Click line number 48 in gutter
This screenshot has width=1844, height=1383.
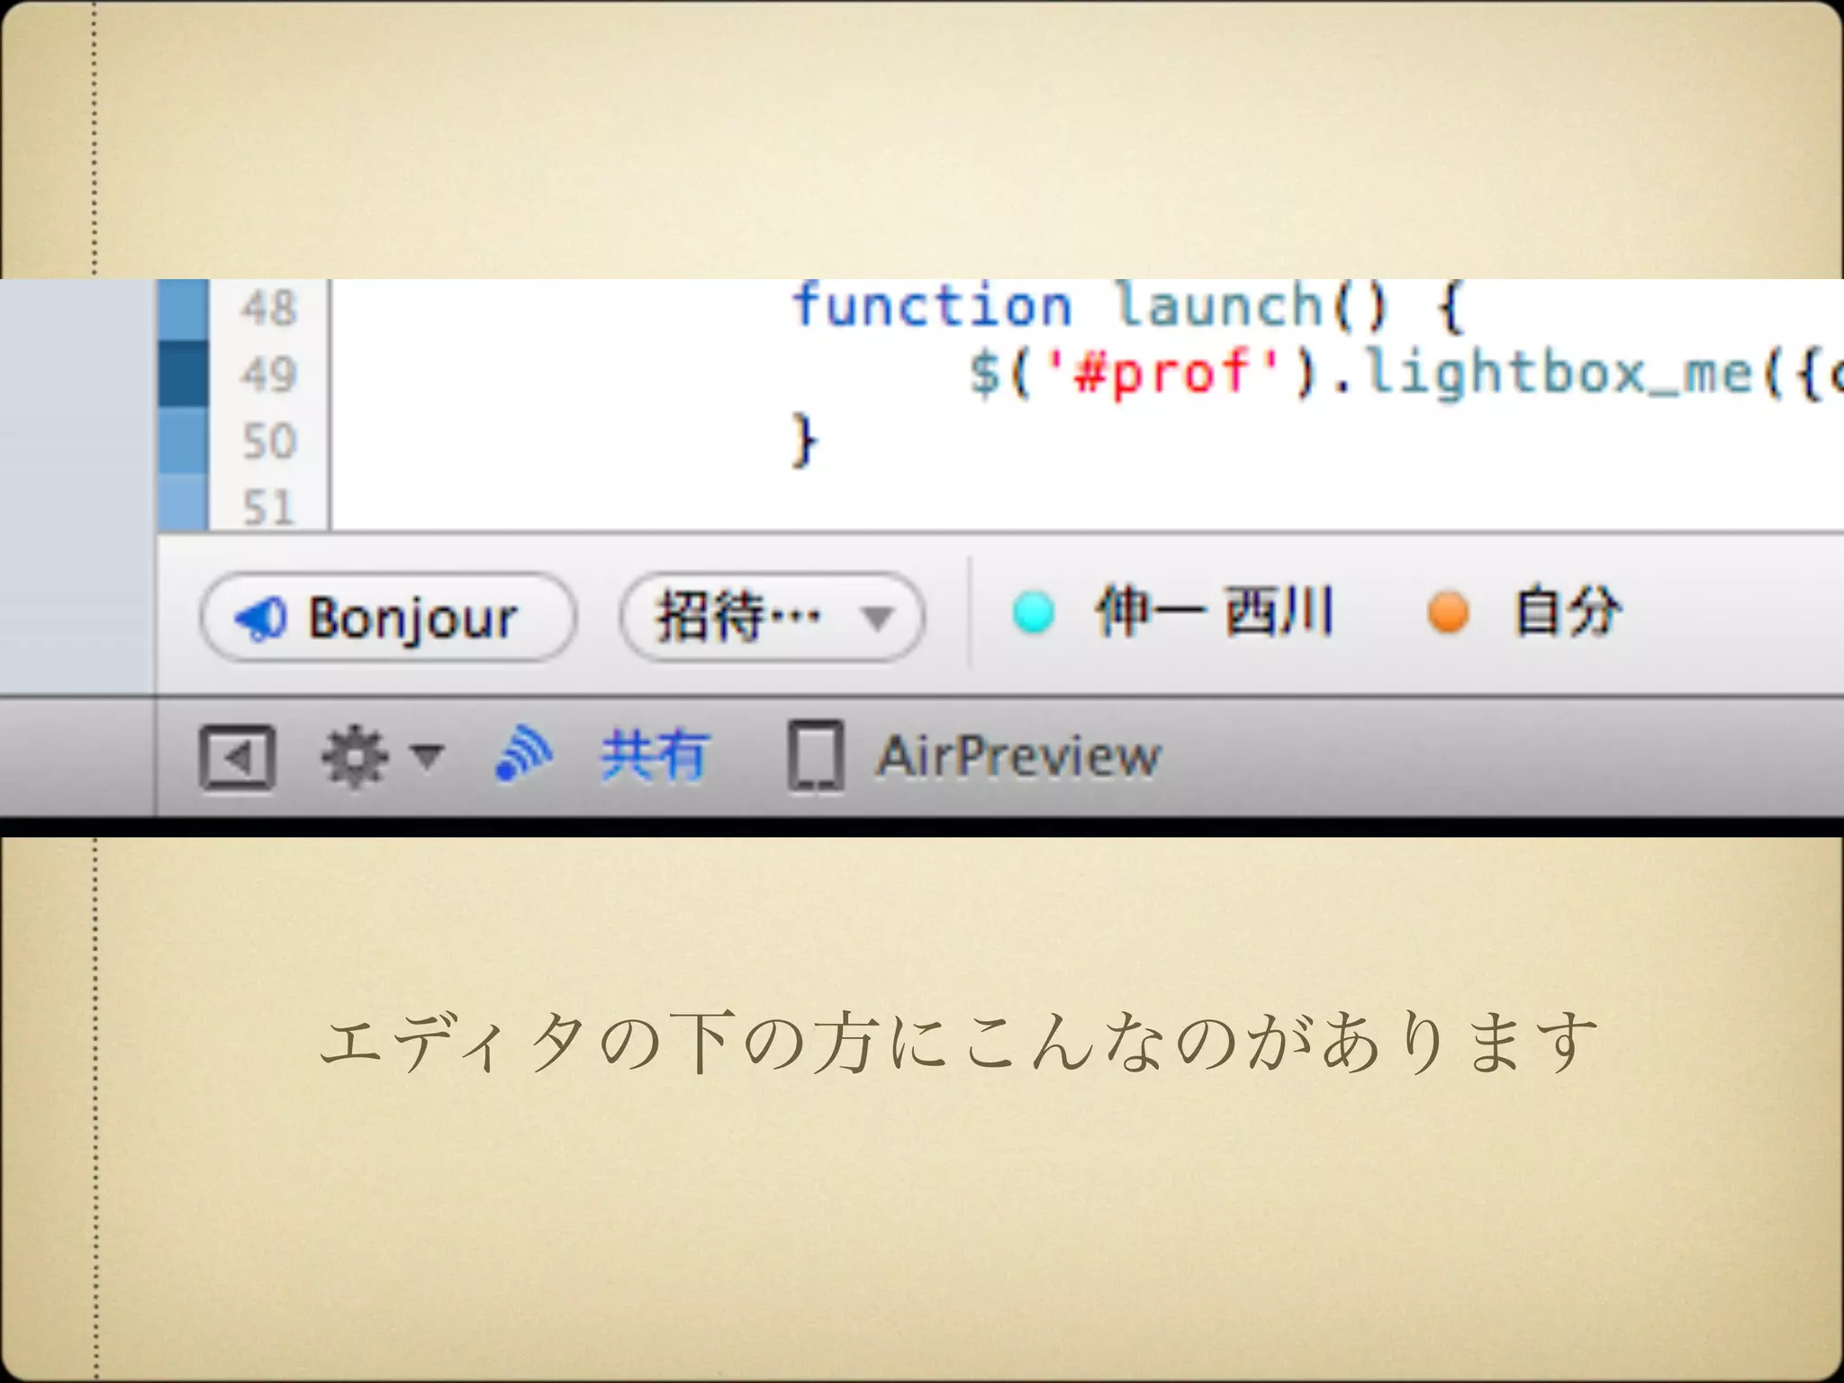pyautogui.click(x=268, y=308)
